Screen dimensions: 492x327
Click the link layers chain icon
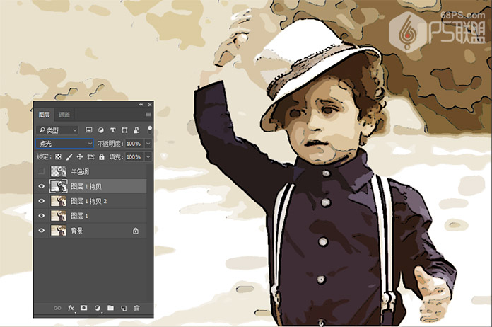pyautogui.click(x=57, y=308)
